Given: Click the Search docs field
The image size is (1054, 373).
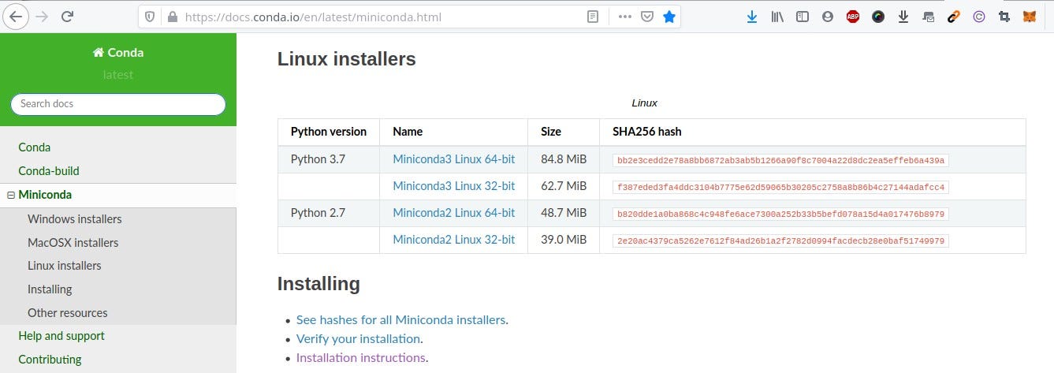Looking at the screenshot, I should (118, 104).
